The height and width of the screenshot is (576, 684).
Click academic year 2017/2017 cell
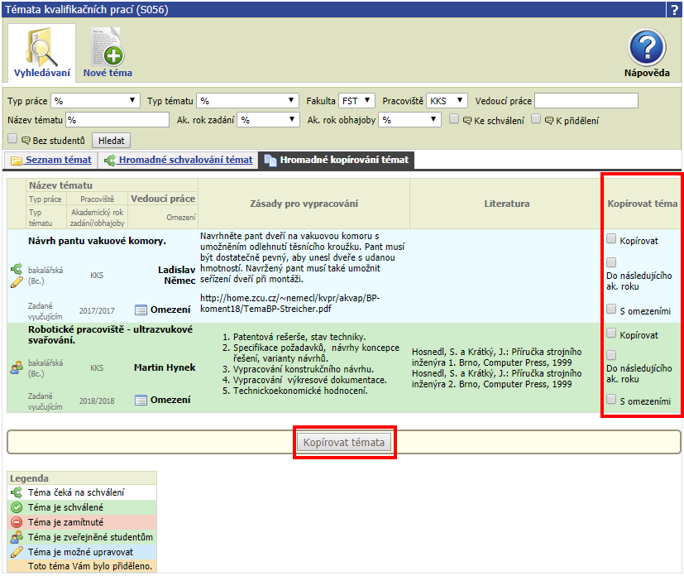pos(97,311)
